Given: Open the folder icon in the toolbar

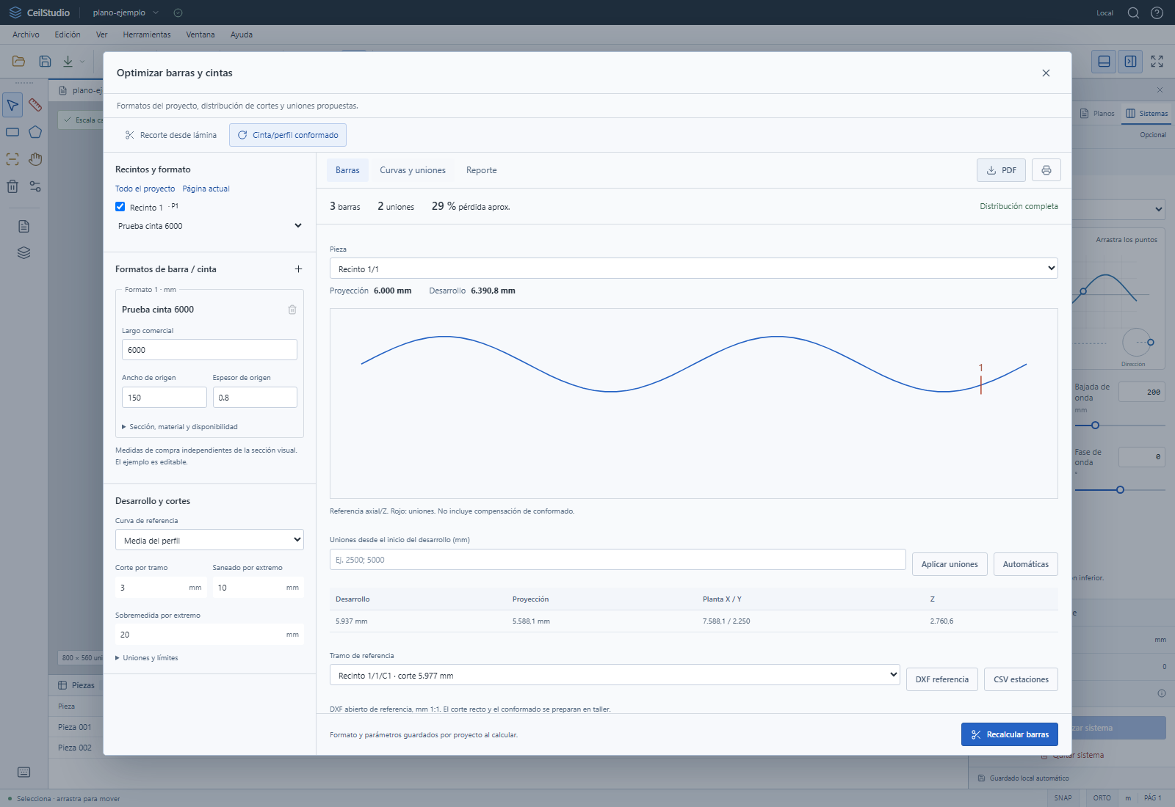Looking at the screenshot, I should pos(18,61).
